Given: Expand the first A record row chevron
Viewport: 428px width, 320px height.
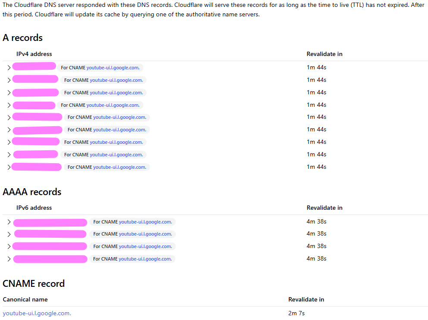Looking at the screenshot, I should pyautogui.click(x=9, y=68).
